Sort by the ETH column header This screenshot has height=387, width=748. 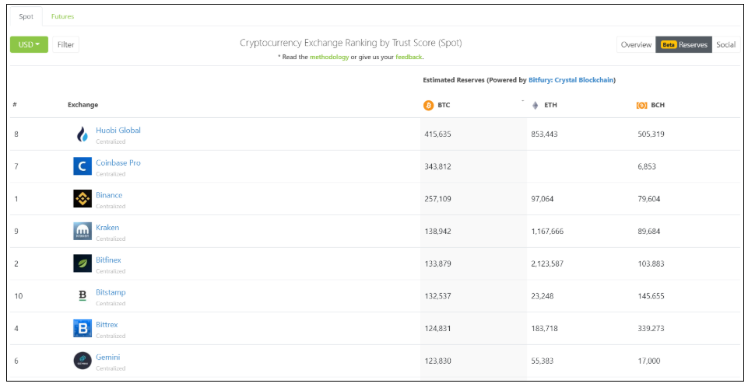tap(550, 105)
